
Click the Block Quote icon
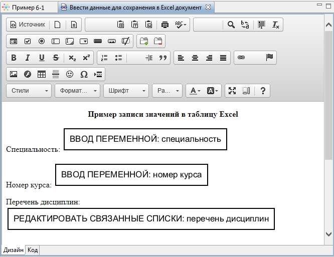(162, 58)
